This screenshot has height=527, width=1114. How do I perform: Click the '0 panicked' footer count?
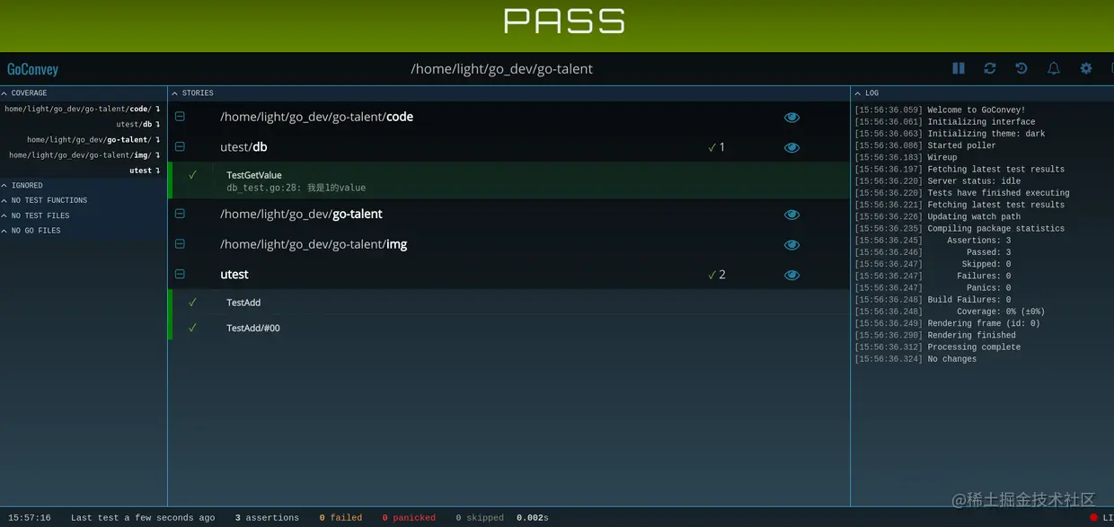click(409, 518)
